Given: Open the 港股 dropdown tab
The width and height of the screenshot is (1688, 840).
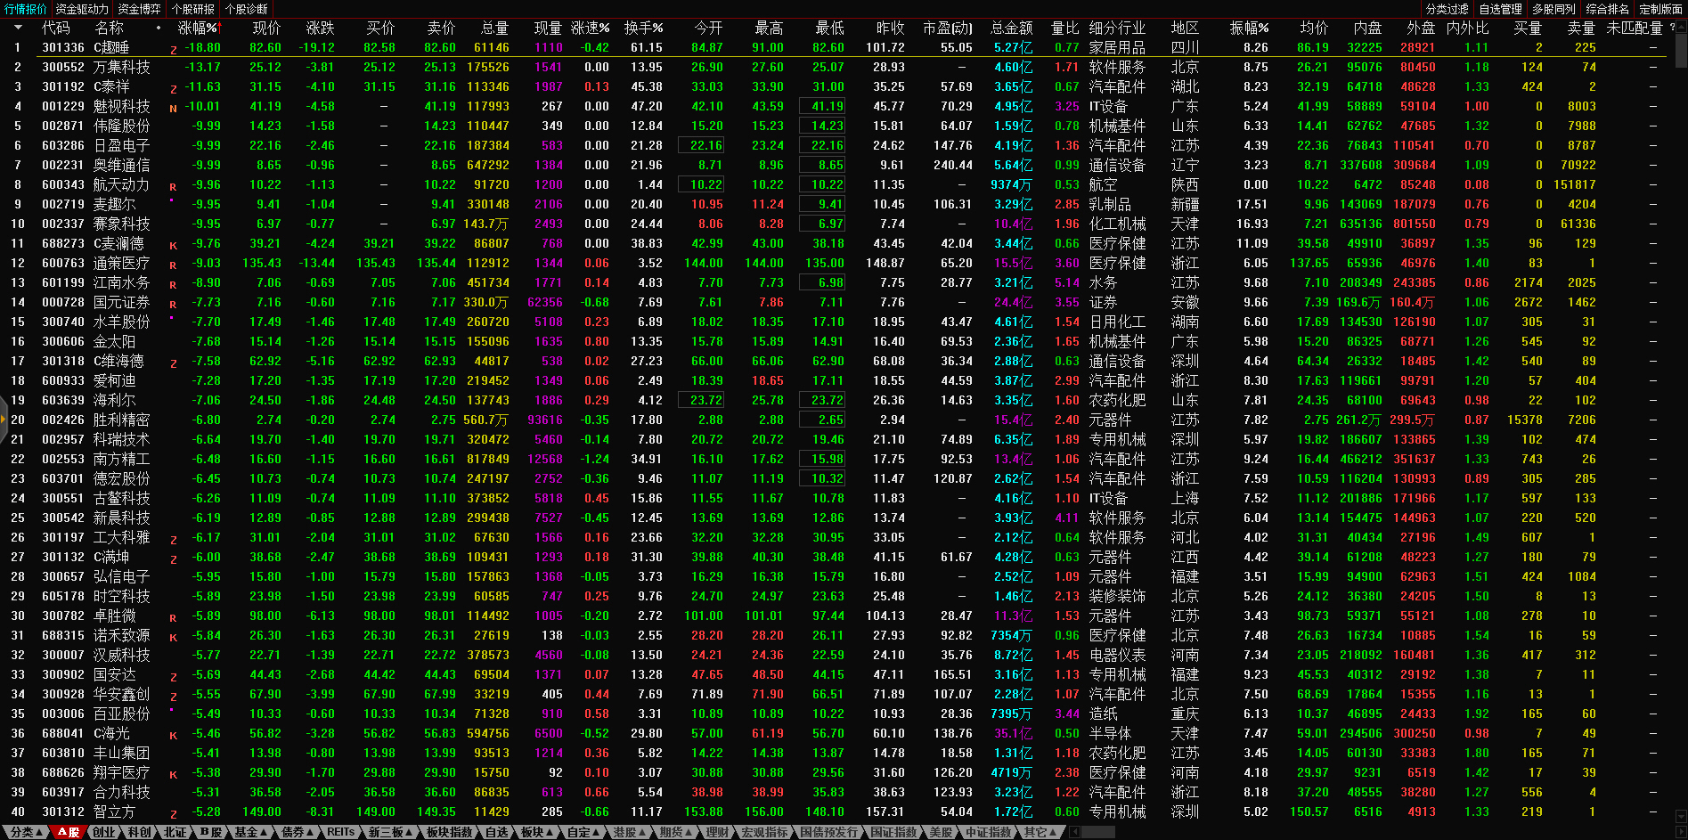Looking at the screenshot, I should point(630,832).
